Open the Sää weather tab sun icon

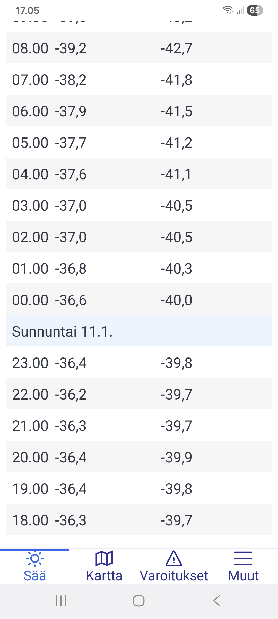coord(35,559)
